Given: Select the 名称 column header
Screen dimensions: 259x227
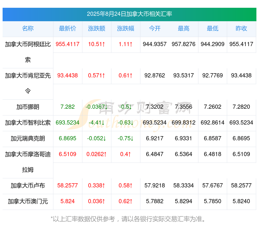Looking at the screenshot, I should point(28,28).
